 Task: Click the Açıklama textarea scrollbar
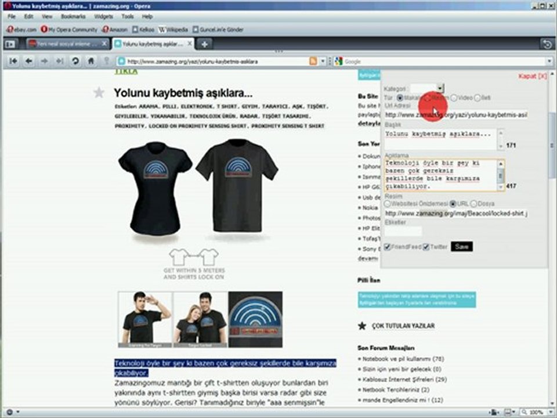coord(501,175)
